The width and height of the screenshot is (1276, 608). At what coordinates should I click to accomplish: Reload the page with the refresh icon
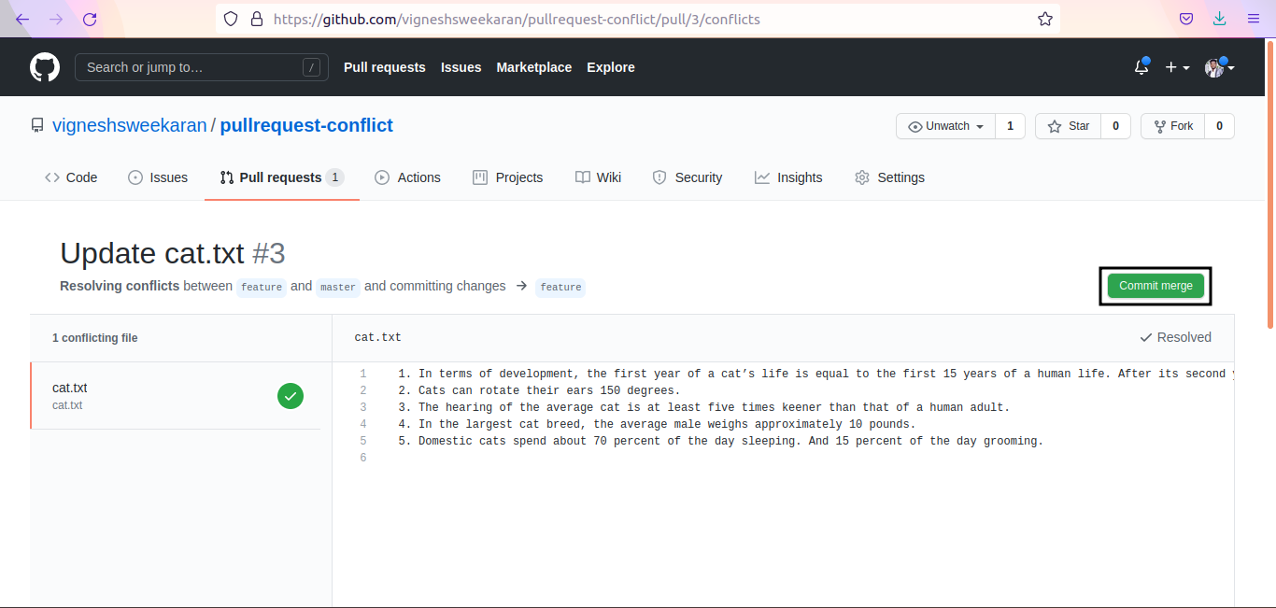pos(90,19)
